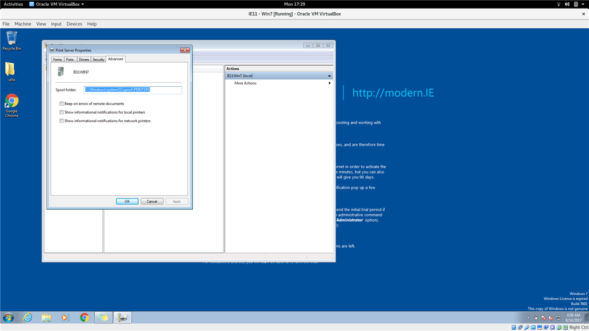This screenshot has height=331, width=589.
Task: Switch to Sticky Notes taskbar item
Action: click(104, 317)
